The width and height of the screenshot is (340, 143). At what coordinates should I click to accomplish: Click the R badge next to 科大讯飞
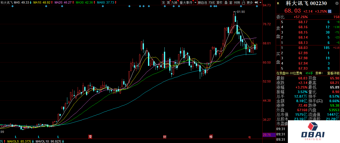pyautogui.click(x=278, y=4)
